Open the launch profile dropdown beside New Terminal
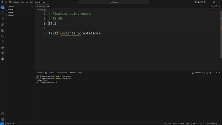 [x=205, y=73]
